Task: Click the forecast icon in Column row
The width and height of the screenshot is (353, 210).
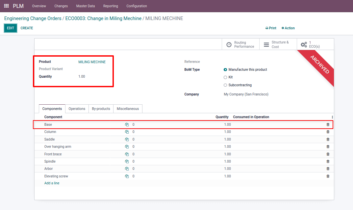Action: tap(127, 132)
